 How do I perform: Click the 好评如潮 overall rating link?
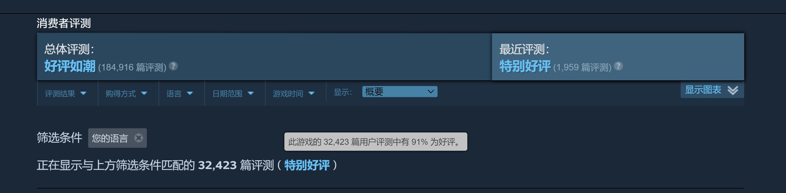pos(70,66)
